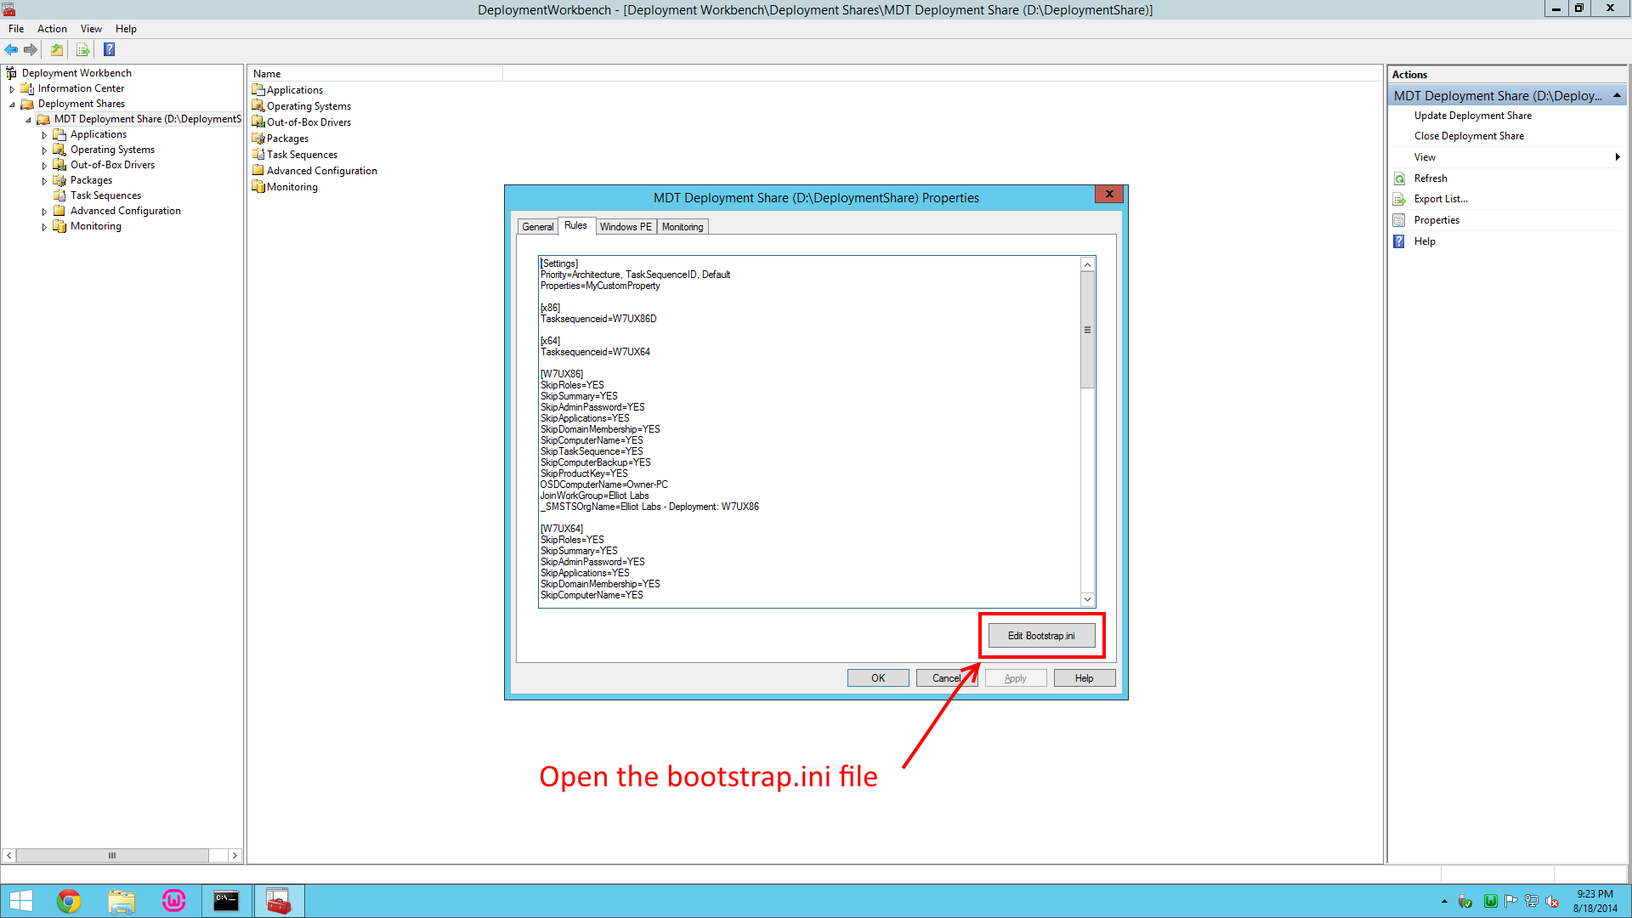Click the Back arrow toolbar icon
The image size is (1632, 918).
click(11, 50)
